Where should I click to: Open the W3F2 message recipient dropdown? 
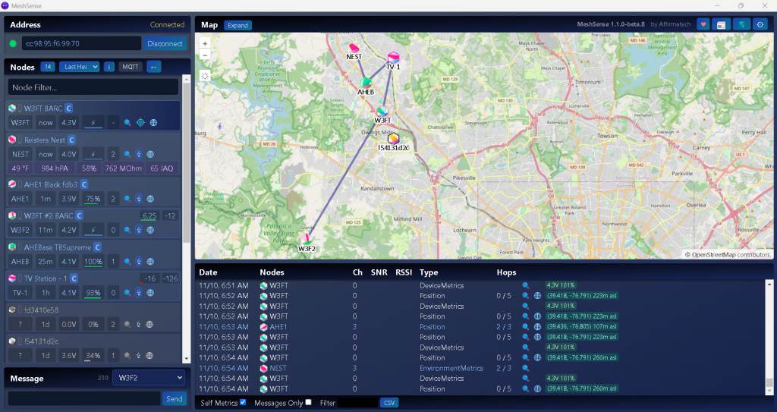tap(148, 377)
